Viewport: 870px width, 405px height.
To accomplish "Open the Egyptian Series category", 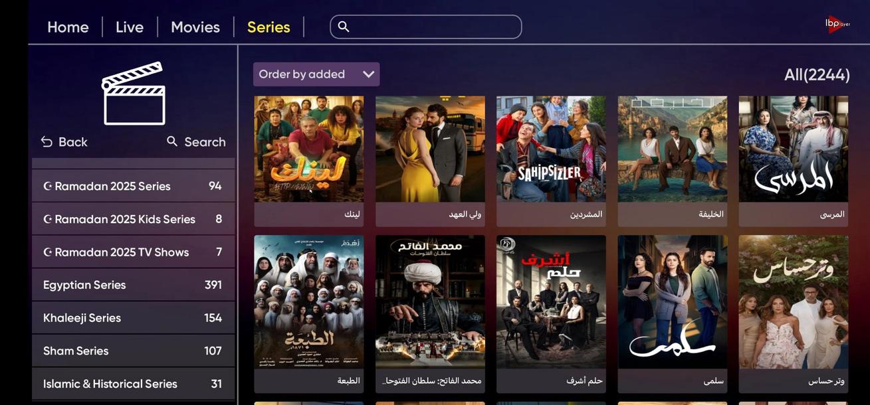I will point(134,285).
